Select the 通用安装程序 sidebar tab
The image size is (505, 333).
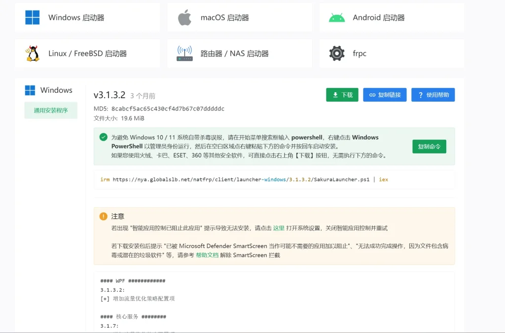(51, 111)
